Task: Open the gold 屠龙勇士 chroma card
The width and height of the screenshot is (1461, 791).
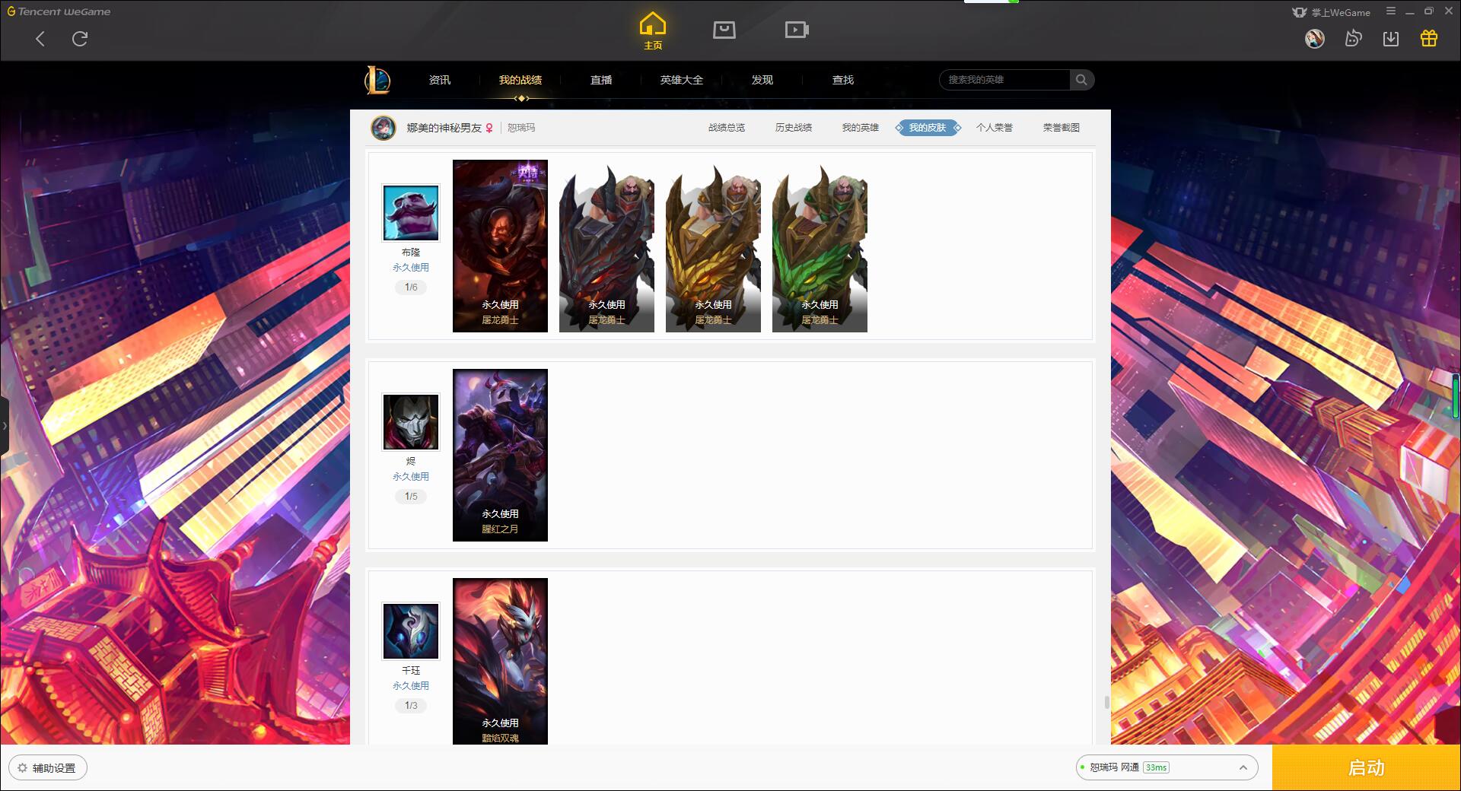Action: tap(713, 246)
